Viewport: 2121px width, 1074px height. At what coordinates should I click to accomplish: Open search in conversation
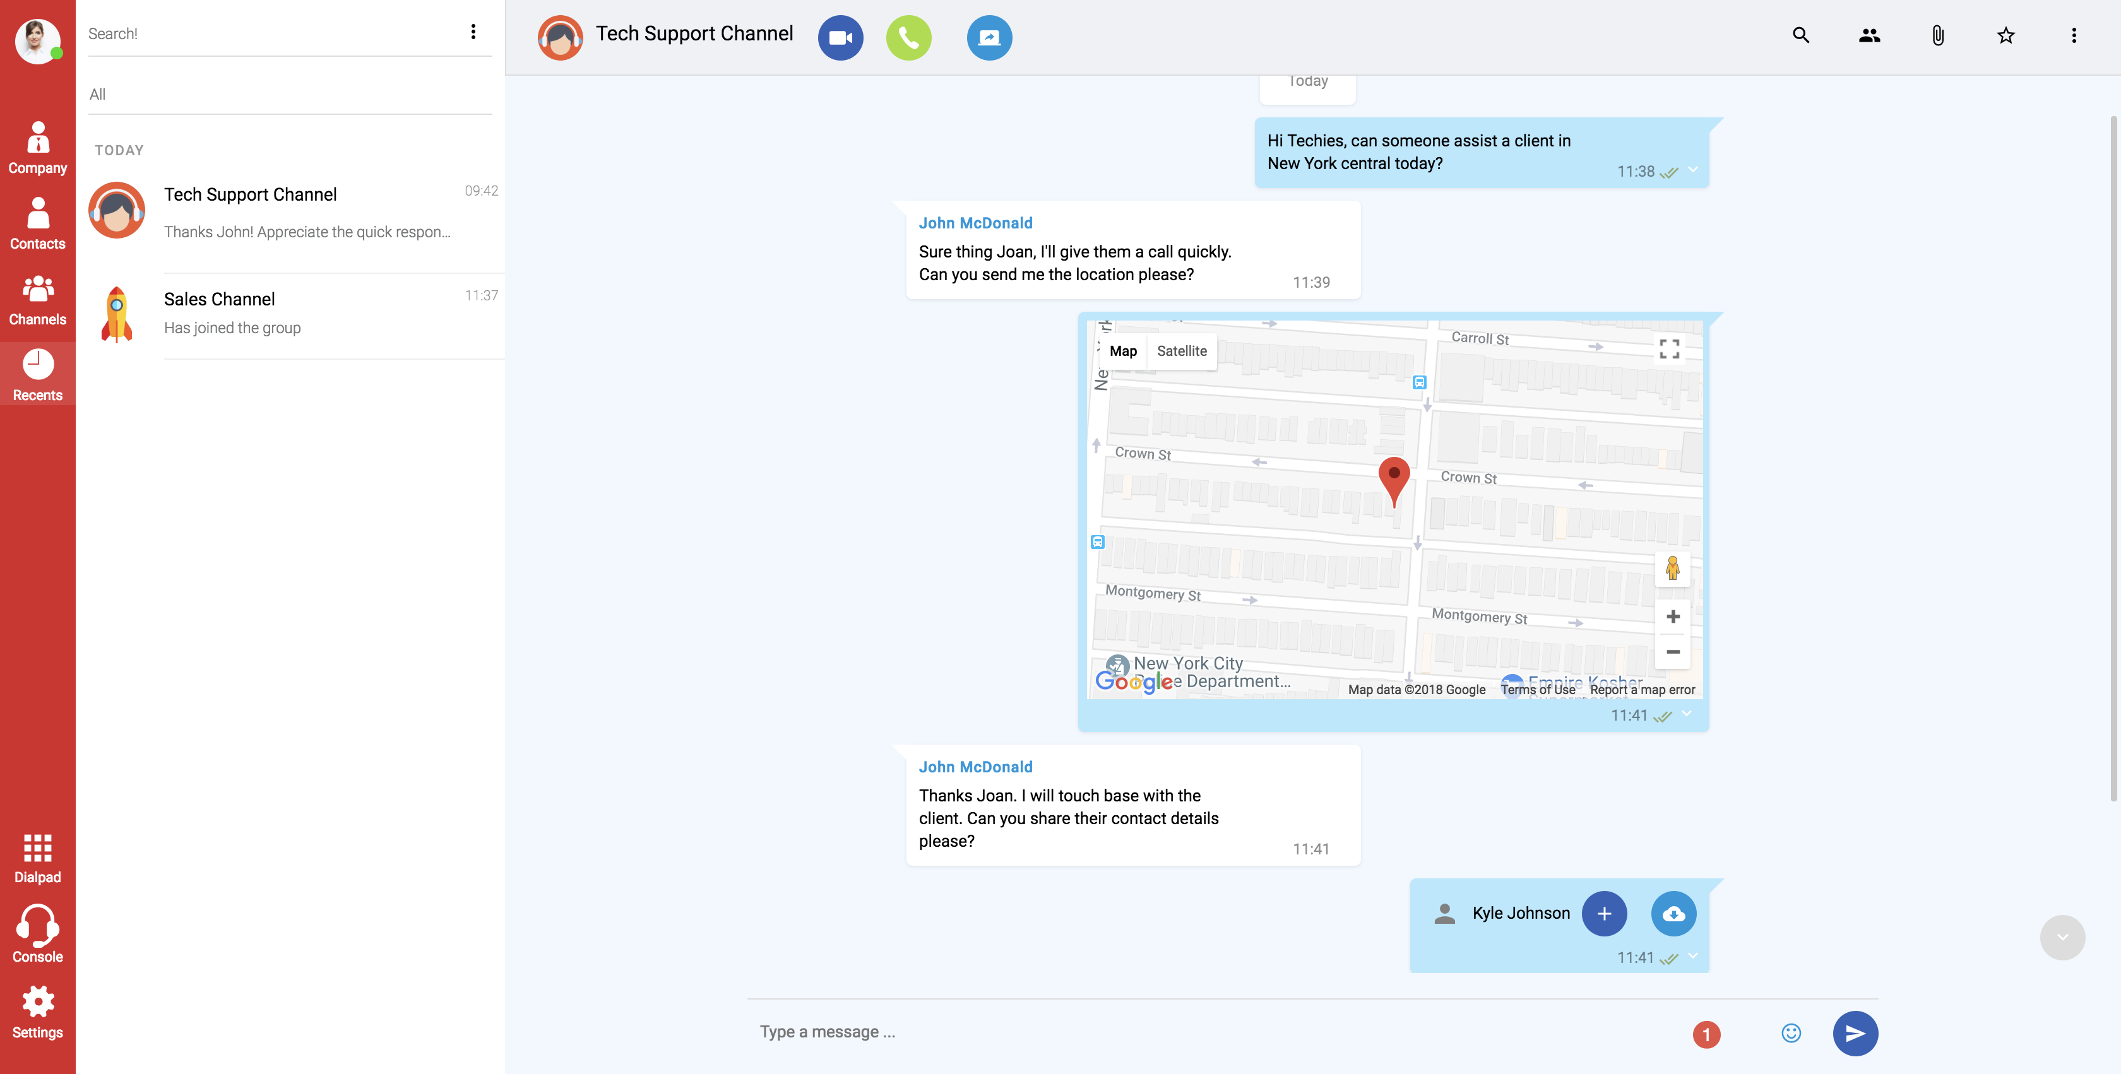click(1801, 35)
